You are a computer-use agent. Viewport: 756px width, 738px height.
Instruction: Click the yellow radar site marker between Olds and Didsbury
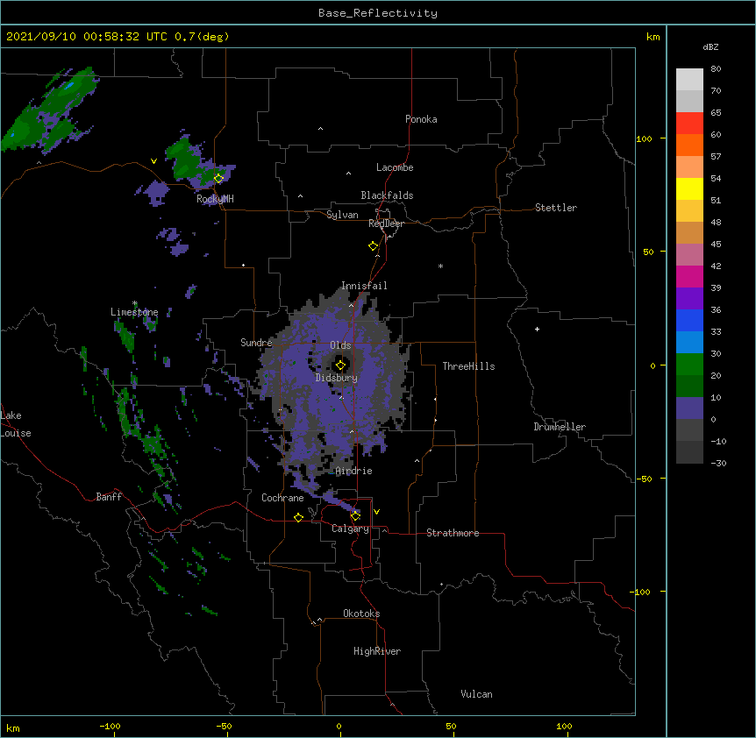(x=340, y=365)
